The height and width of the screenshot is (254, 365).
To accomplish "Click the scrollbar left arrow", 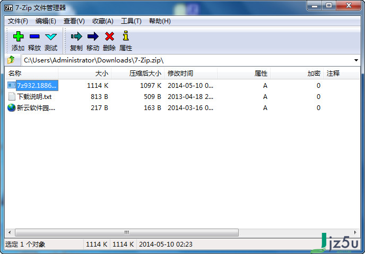I will pos(10,232).
